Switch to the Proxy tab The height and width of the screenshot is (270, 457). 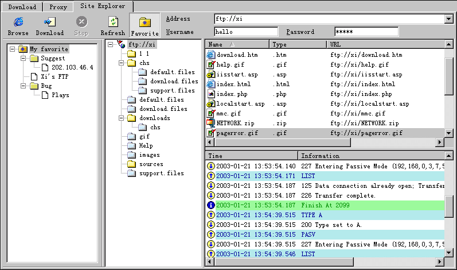pos(58,7)
